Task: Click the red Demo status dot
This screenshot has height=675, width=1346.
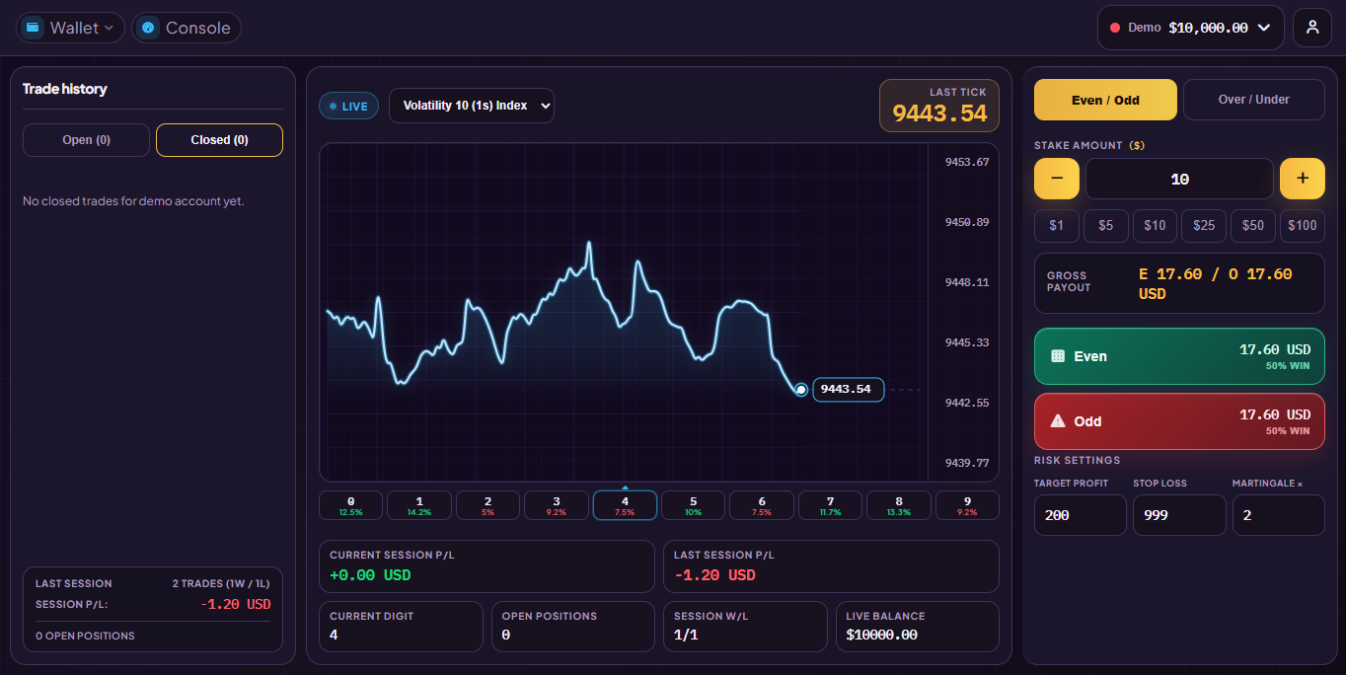Action: coord(1115,28)
